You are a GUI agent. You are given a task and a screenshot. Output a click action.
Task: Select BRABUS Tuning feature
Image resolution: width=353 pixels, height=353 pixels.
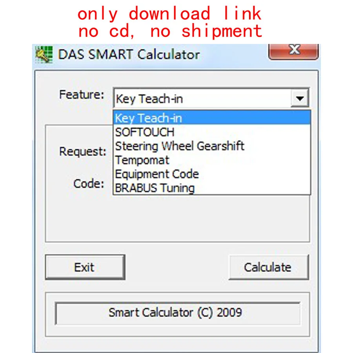212,188
